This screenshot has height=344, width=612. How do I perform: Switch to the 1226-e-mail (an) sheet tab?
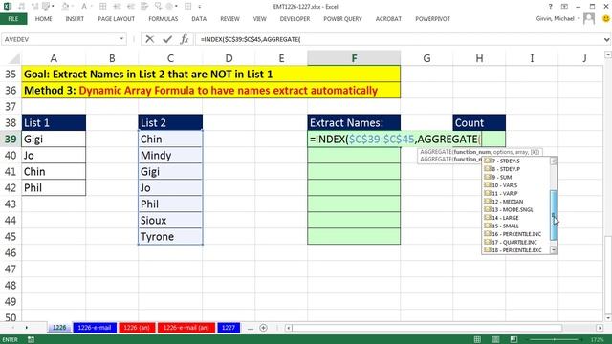point(186,328)
